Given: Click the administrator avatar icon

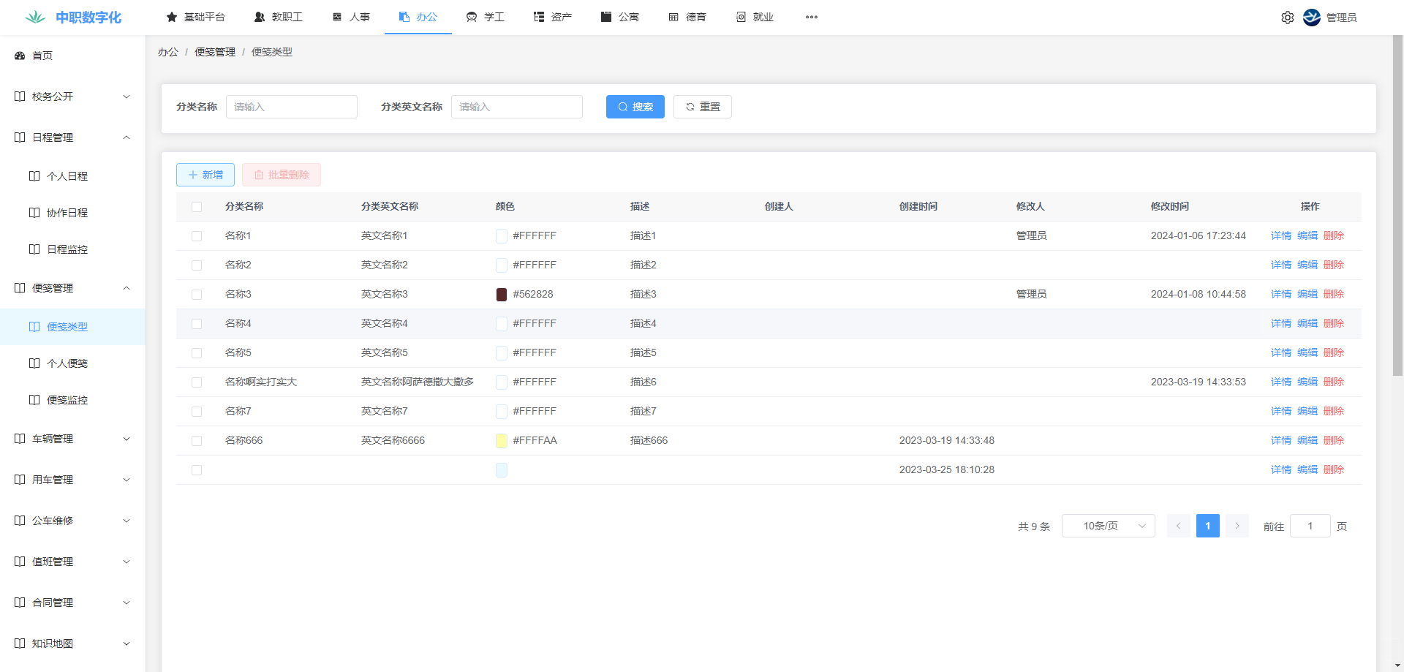Looking at the screenshot, I should pos(1312,18).
